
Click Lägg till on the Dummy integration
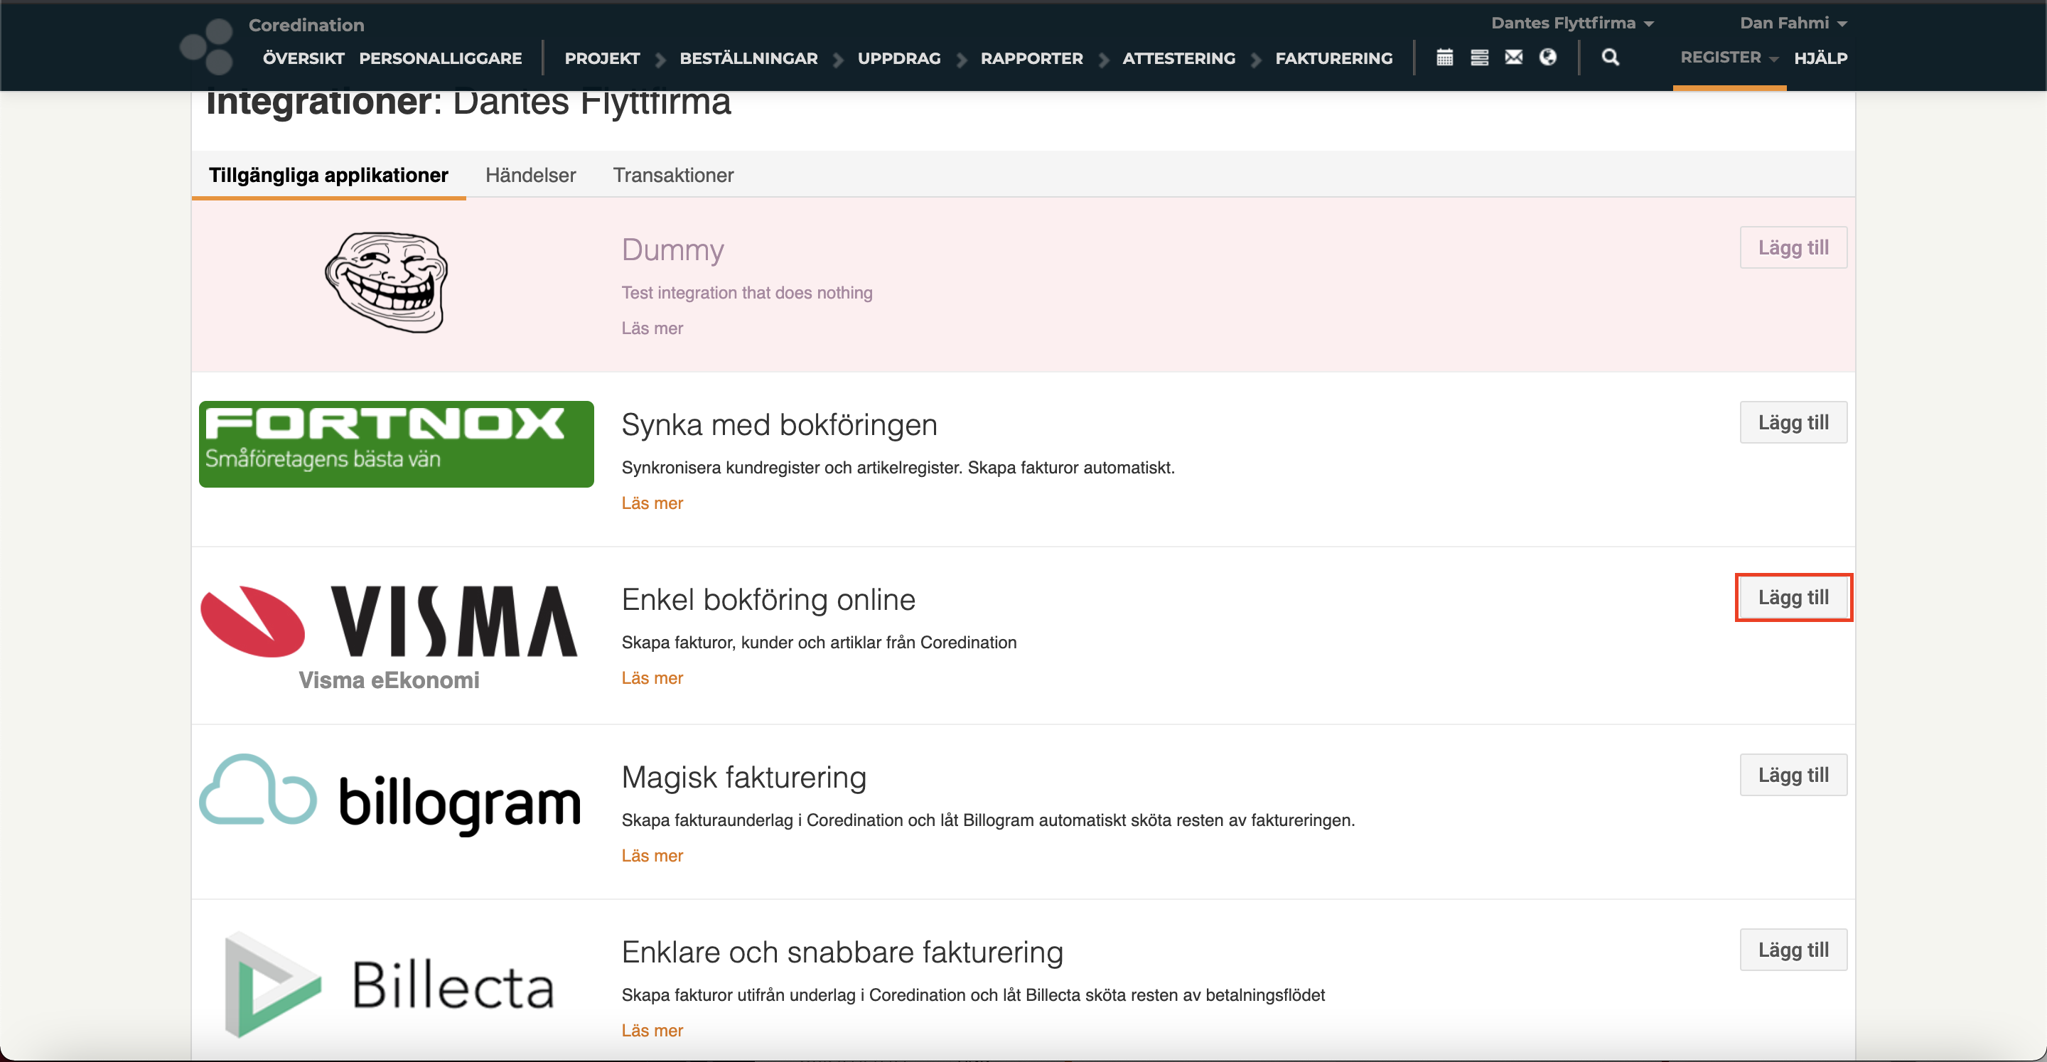pyautogui.click(x=1793, y=247)
